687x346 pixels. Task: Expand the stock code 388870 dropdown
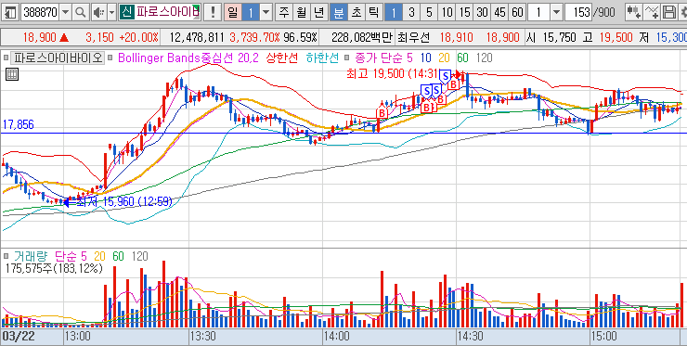point(66,12)
